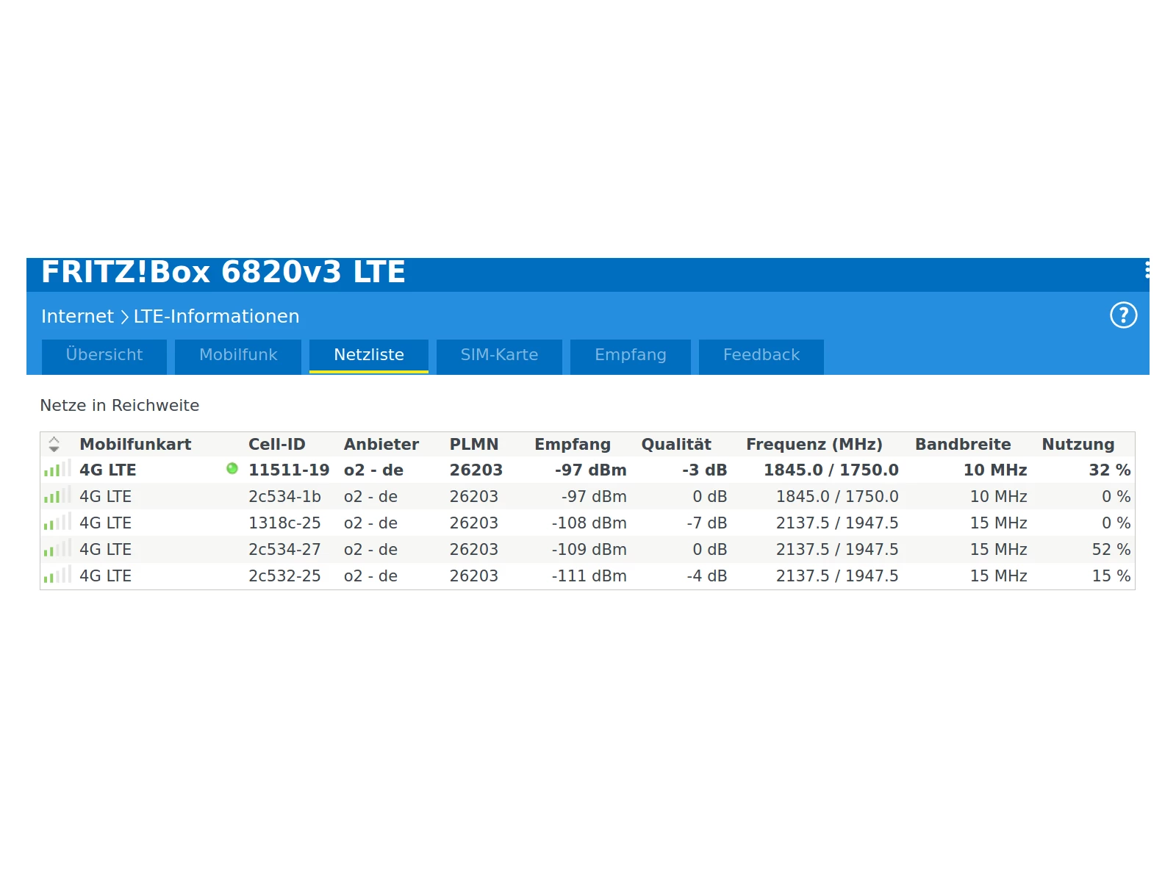Image resolution: width=1176 pixels, height=882 pixels.
Task: Click the -109 dBm reception value
Action: pyautogui.click(x=589, y=549)
